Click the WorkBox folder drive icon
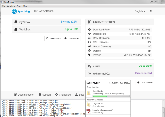Viewport: 165px width, 117px height. click(16, 29)
